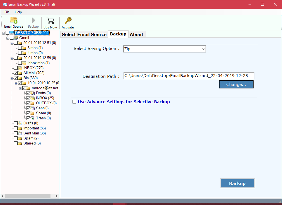282x205 pixels.
Task: Click the app icon in the title bar
Action: [5, 4]
